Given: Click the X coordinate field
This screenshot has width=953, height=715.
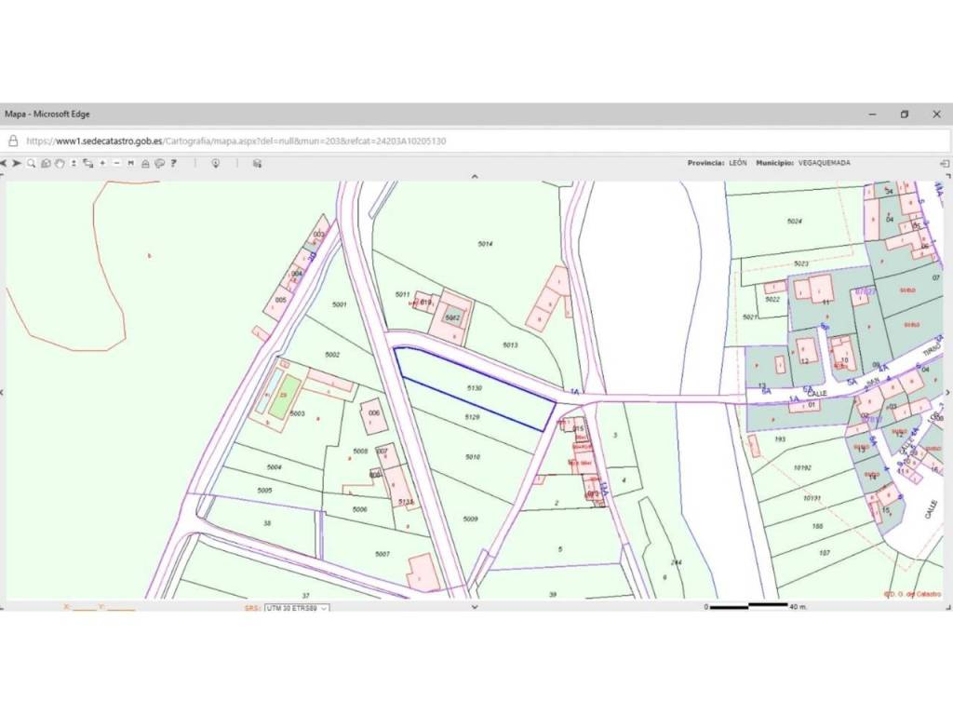Looking at the screenshot, I should [x=86, y=608].
